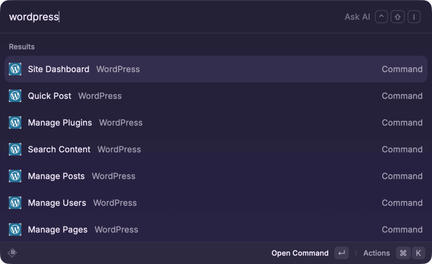Screen dimensions: 432x264
Task: Click the WordPress subtitle next to Manage Posts
Action: pos(113,176)
